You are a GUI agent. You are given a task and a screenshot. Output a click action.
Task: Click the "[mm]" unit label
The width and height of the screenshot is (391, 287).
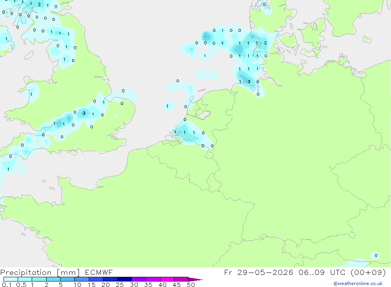[x=68, y=273]
